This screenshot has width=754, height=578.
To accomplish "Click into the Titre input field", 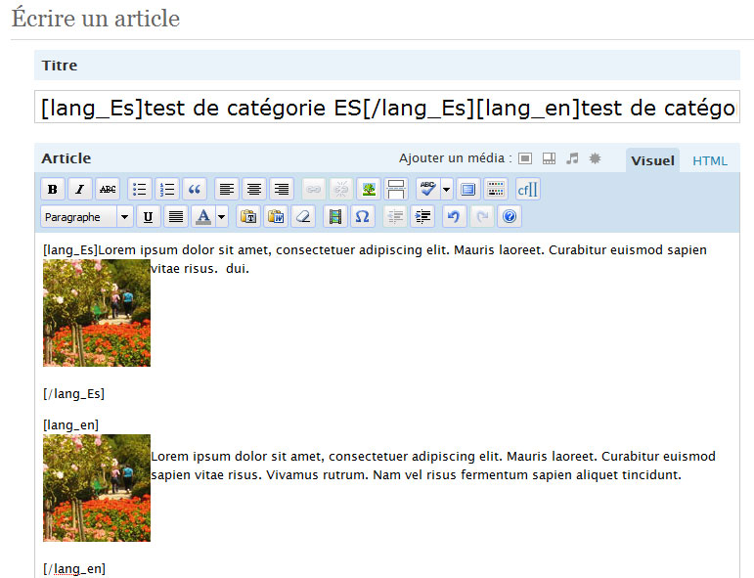I will (x=387, y=107).
